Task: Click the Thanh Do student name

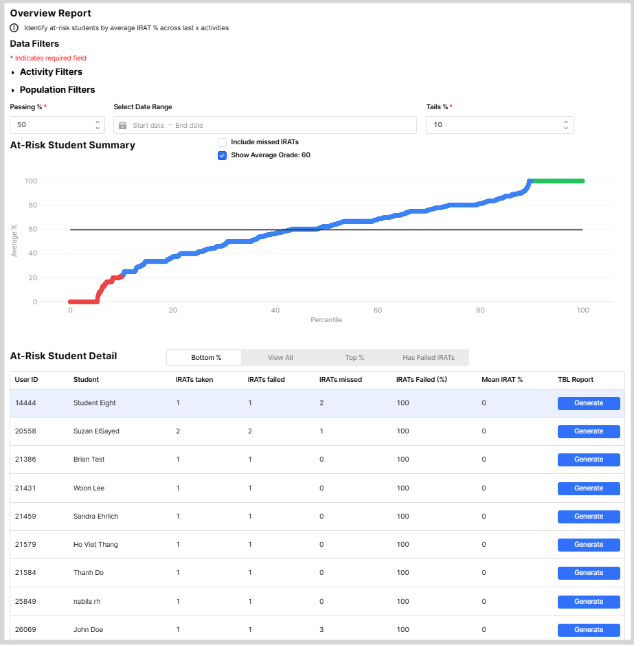Action: pyautogui.click(x=89, y=573)
